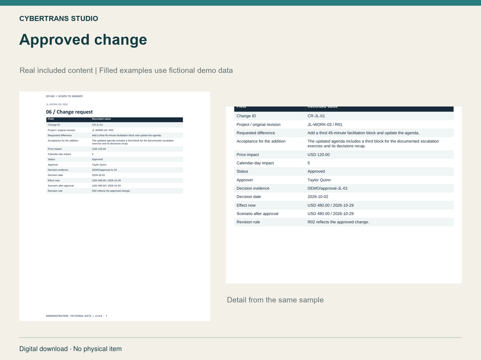Click 'Acceptance for the addition' in enlarged detail
Screen dimensions: 481x360
[x=261, y=141]
